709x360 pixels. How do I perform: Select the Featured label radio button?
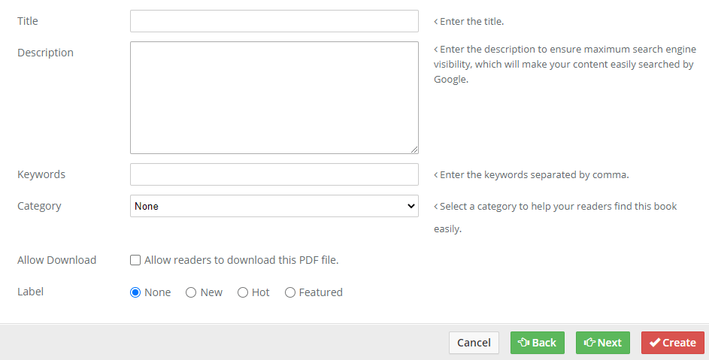(290, 292)
